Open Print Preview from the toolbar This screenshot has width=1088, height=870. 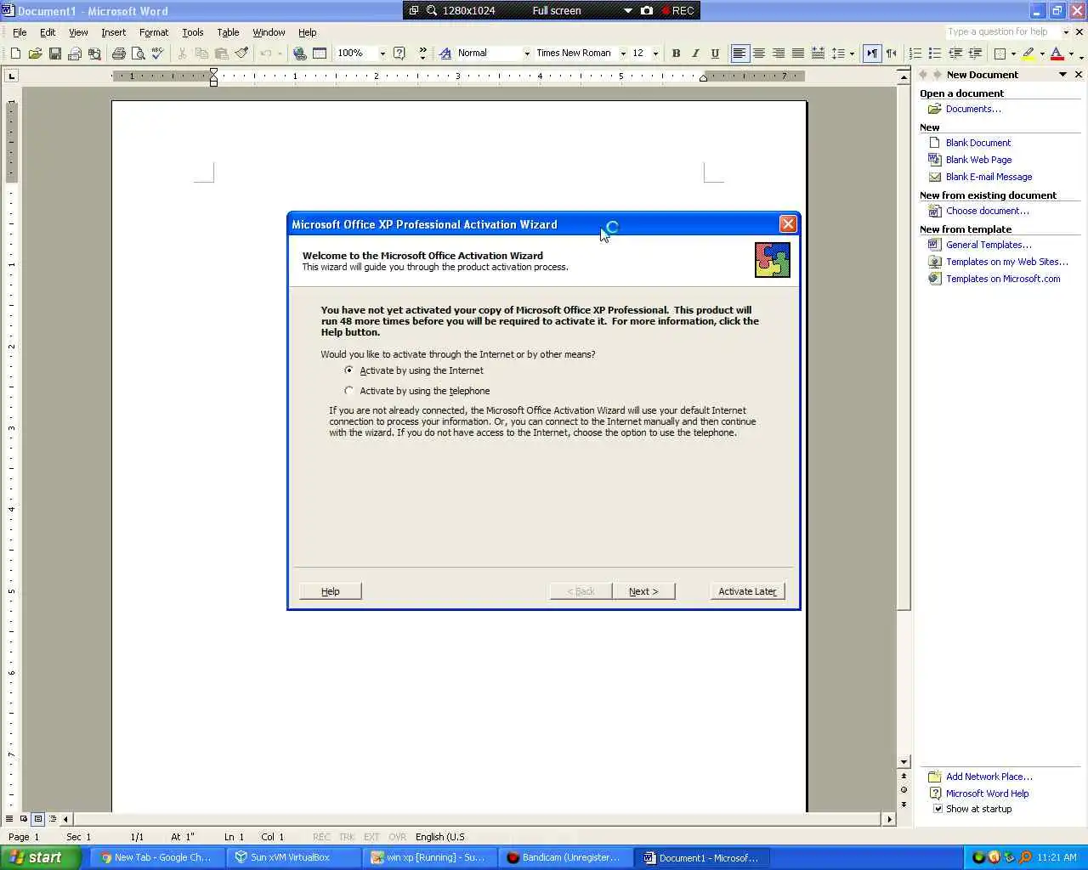pos(138,53)
